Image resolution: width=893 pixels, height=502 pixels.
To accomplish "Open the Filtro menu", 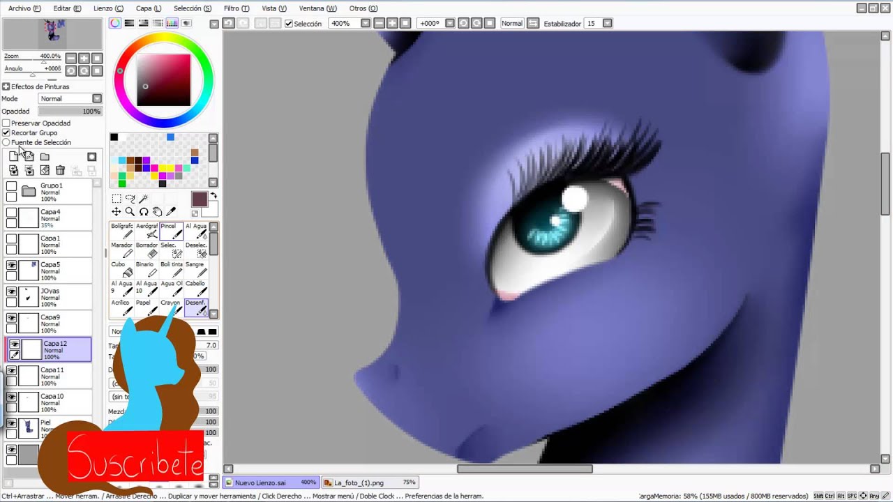I will pos(236,8).
